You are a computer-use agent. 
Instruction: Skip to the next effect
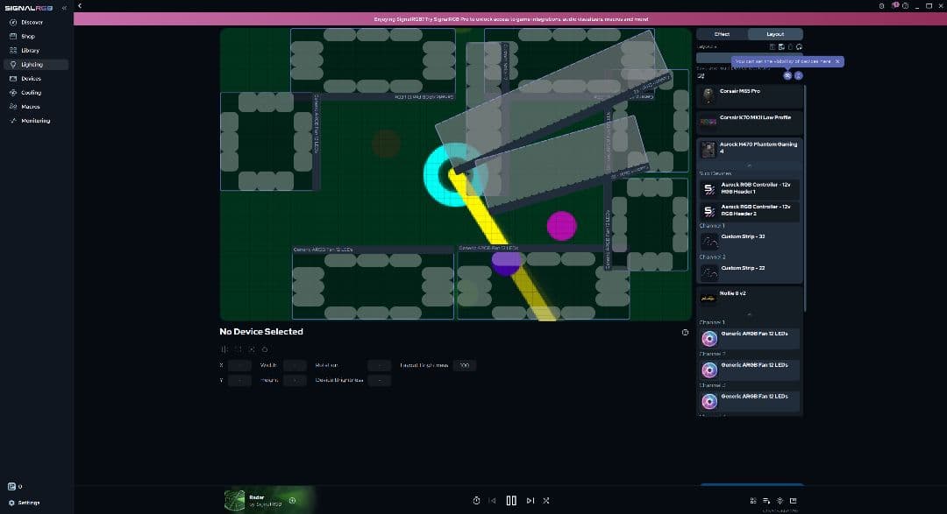(x=530, y=501)
